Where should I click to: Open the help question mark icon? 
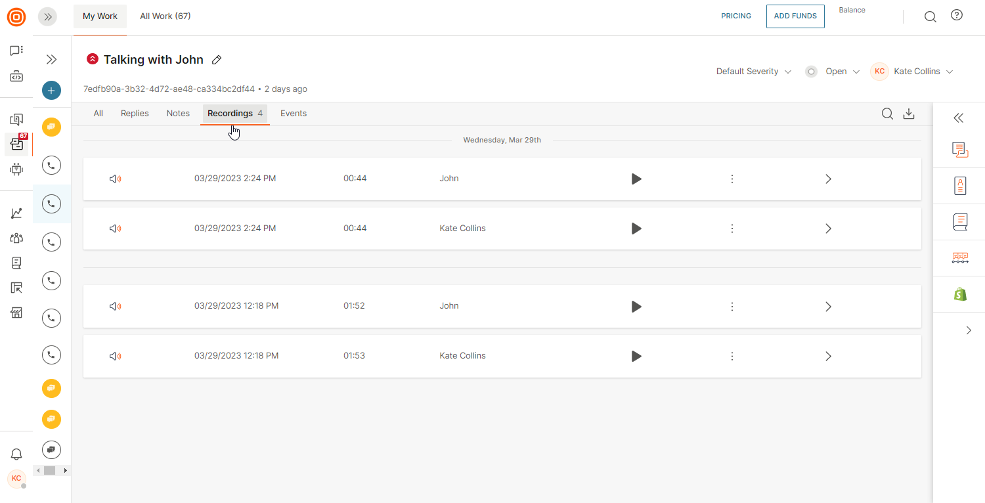tap(957, 16)
